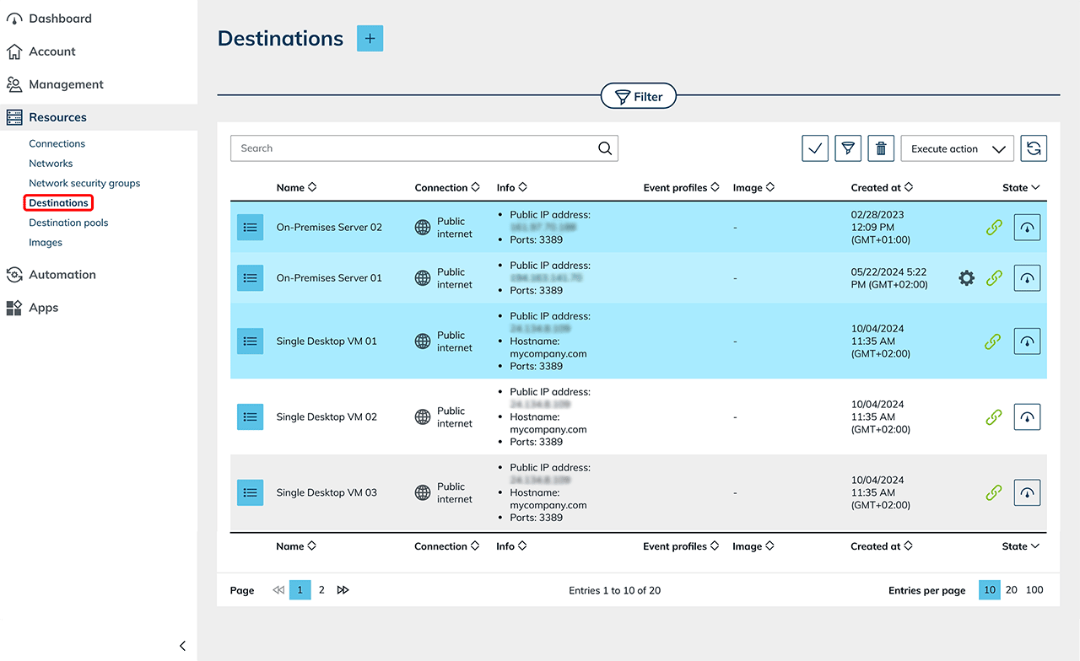Click the trash delete icon in toolbar

click(x=881, y=148)
